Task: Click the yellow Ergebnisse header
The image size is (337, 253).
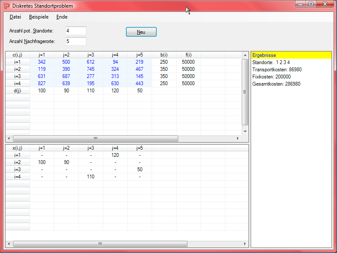Action: pyautogui.click(x=291, y=55)
